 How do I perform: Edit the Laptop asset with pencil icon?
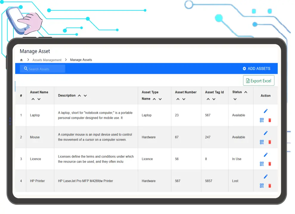click(x=266, y=111)
